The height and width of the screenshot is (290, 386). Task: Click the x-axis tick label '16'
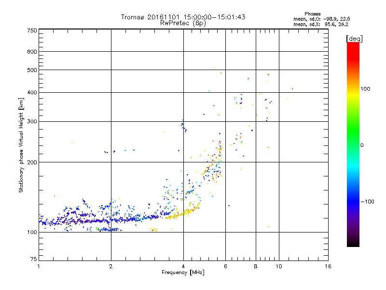[328, 266]
